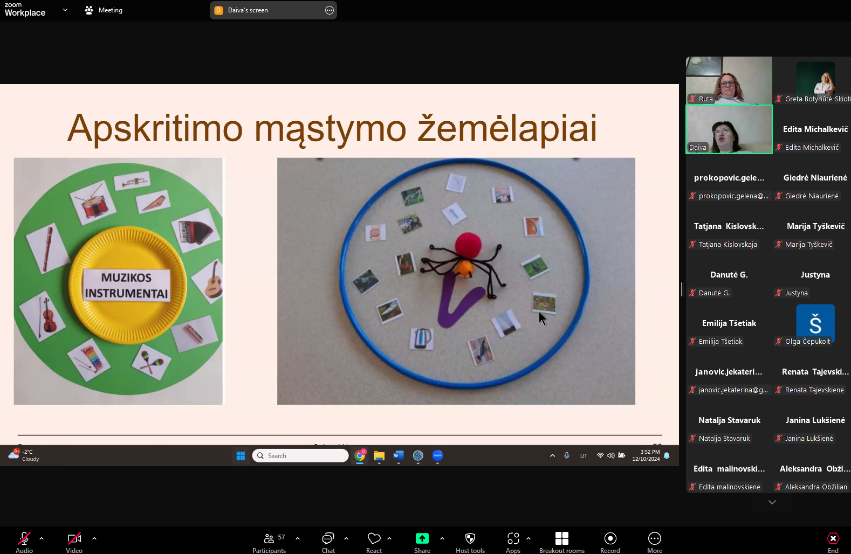Open the notification bell in taskbar
Screen dimensions: 851x554
(x=667, y=455)
